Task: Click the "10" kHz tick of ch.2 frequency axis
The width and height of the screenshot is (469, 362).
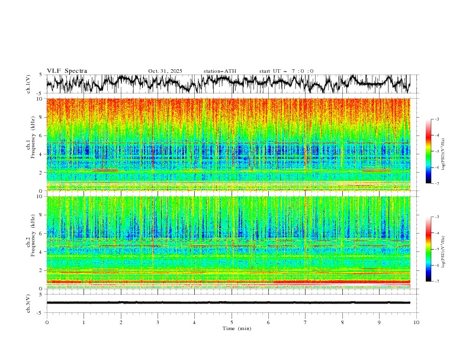Action: tap(41, 196)
